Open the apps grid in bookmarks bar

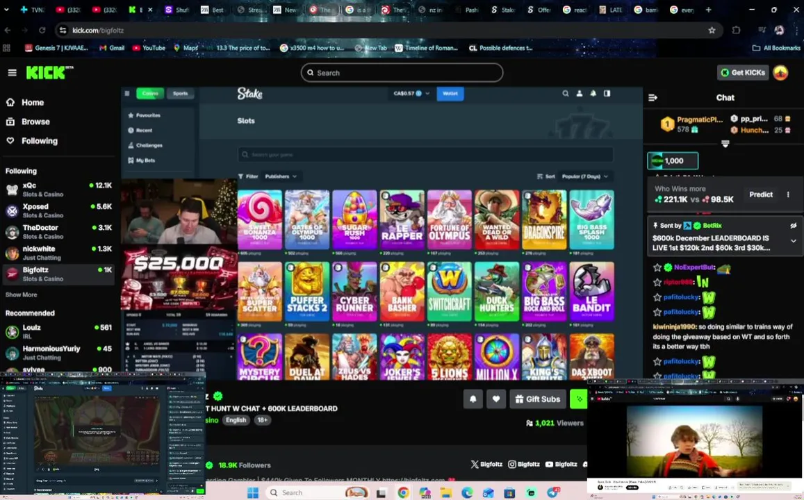coord(7,48)
